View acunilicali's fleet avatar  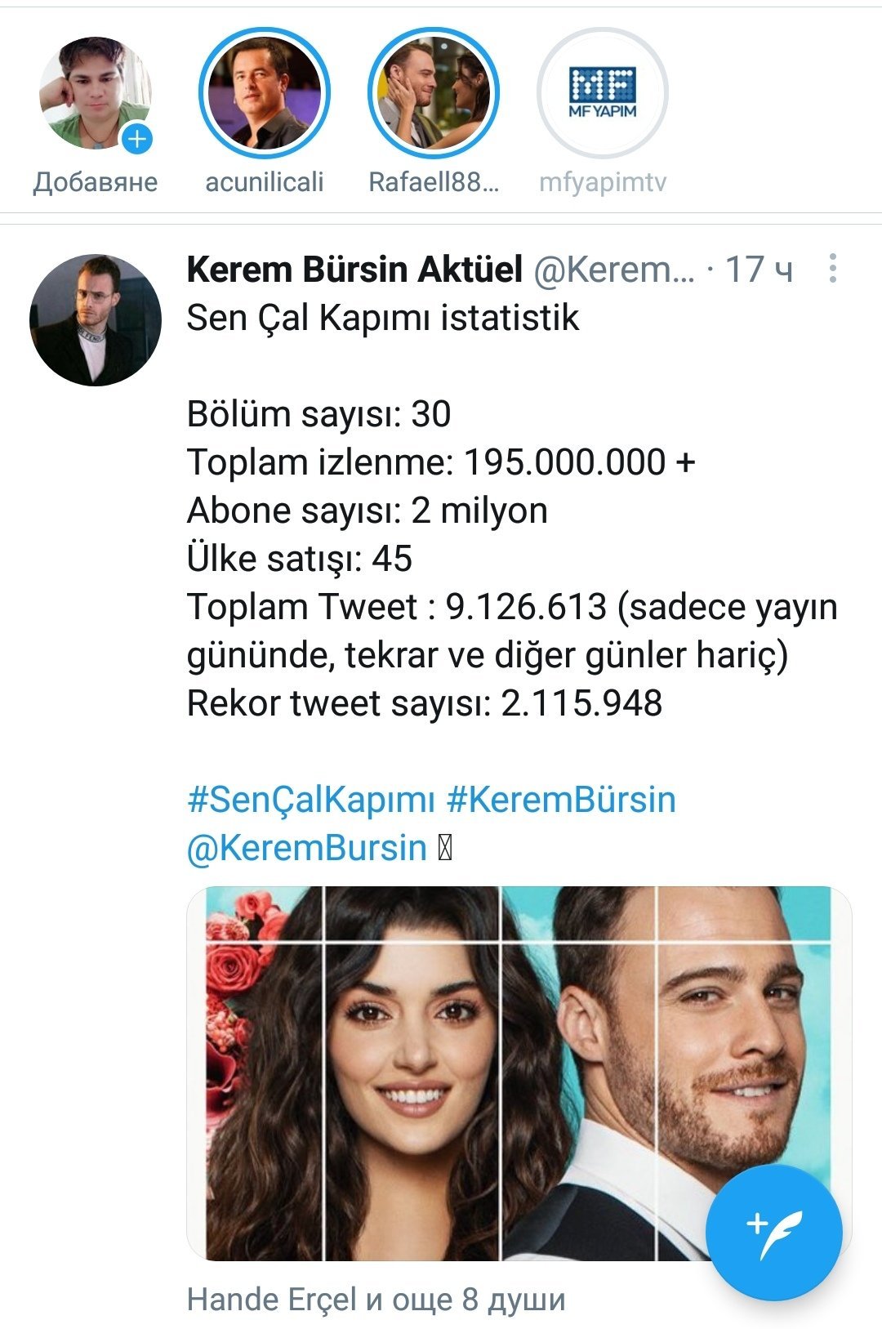pyautogui.click(x=264, y=94)
